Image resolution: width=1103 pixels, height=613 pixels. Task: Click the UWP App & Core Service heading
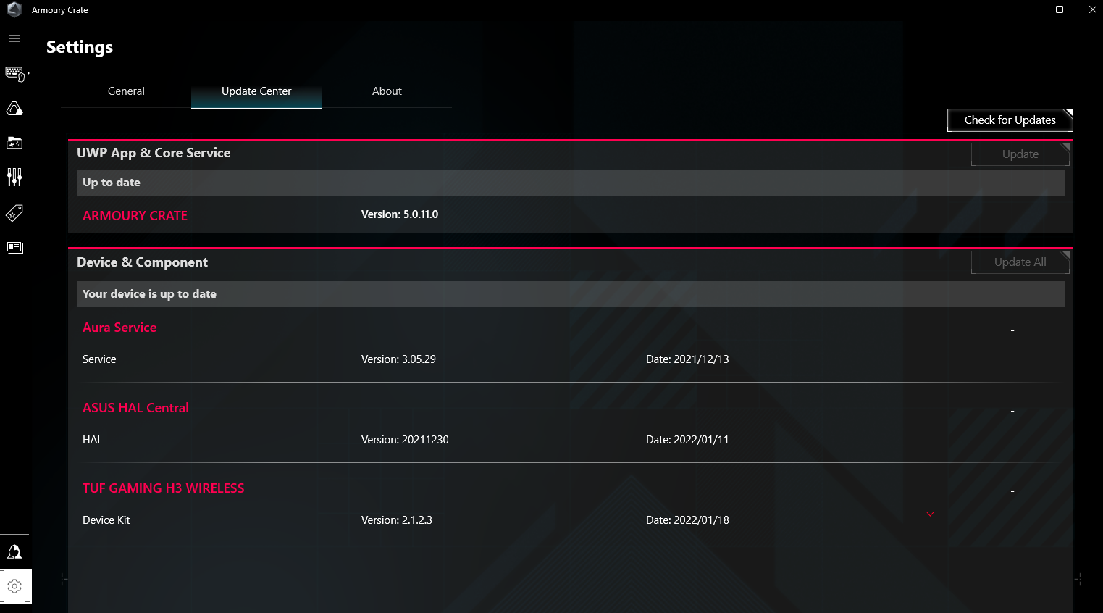click(154, 153)
